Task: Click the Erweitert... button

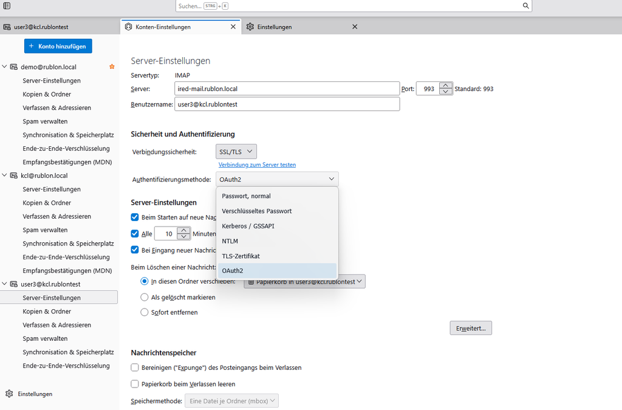Action: [471, 328]
